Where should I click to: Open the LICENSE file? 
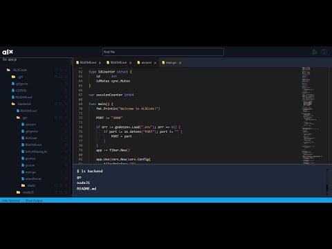coord(19,91)
